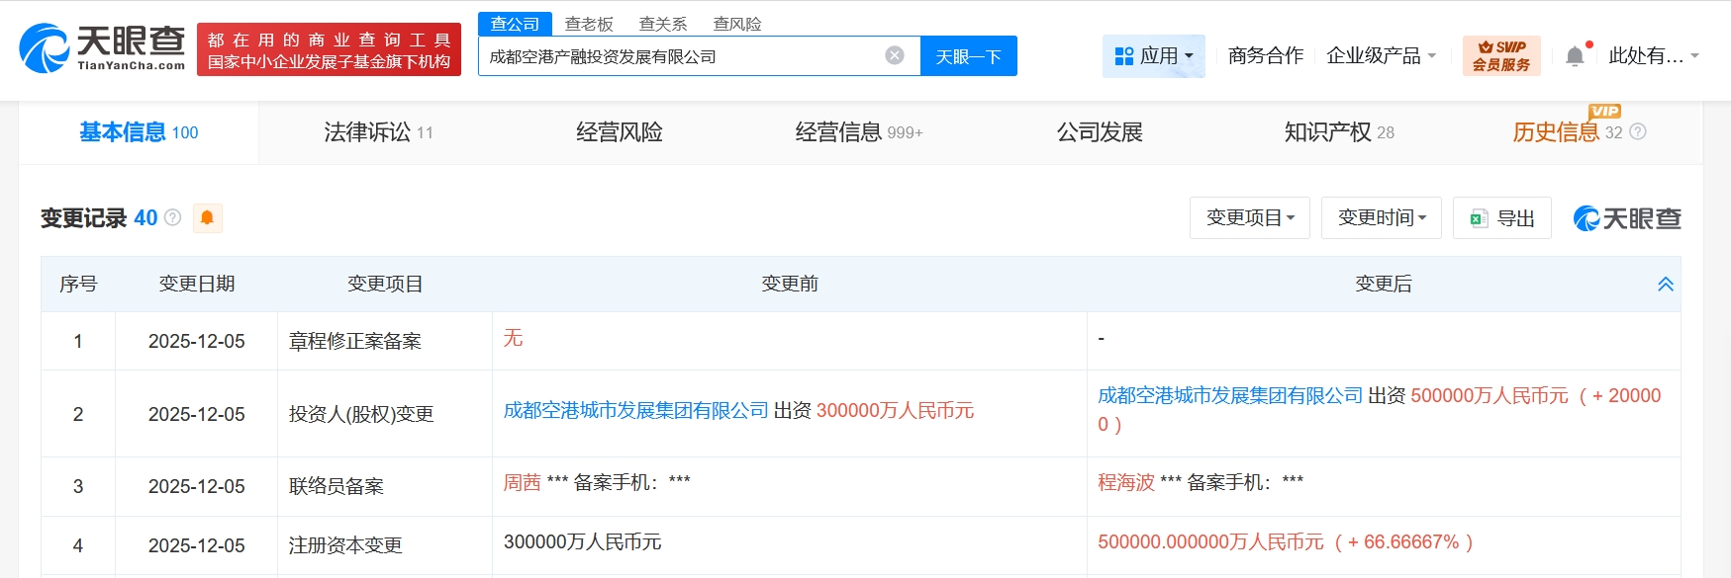This screenshot has height=578, width=1731.
Task: Clear the search box text
Action: click(895, 55)
